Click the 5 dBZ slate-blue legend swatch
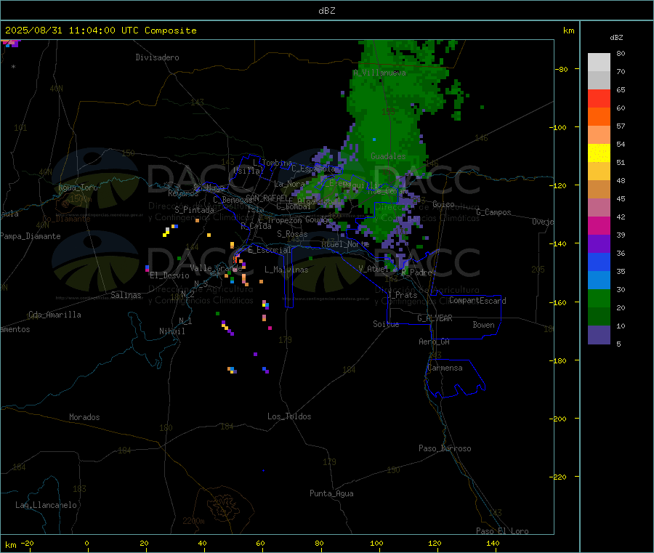This screenshot has width=654, height=553. coord(599,335)
